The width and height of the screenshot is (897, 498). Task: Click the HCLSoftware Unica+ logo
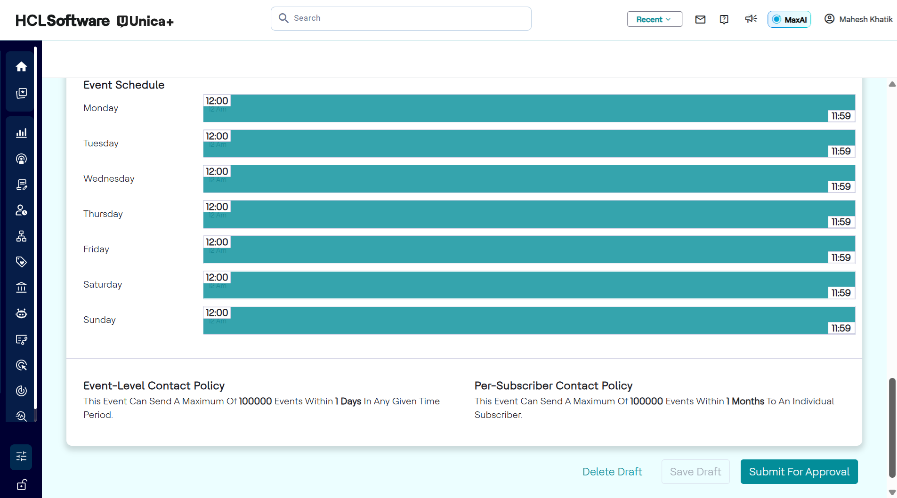pos(95,21)
